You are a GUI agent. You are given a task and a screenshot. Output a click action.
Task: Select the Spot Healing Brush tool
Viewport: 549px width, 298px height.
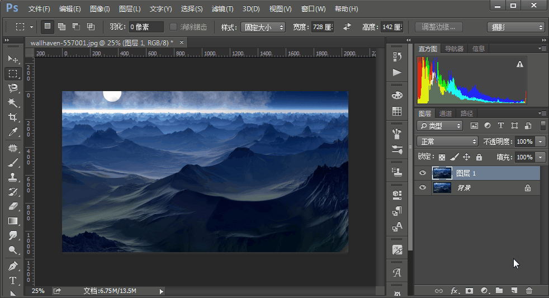(x=13, y=148)
